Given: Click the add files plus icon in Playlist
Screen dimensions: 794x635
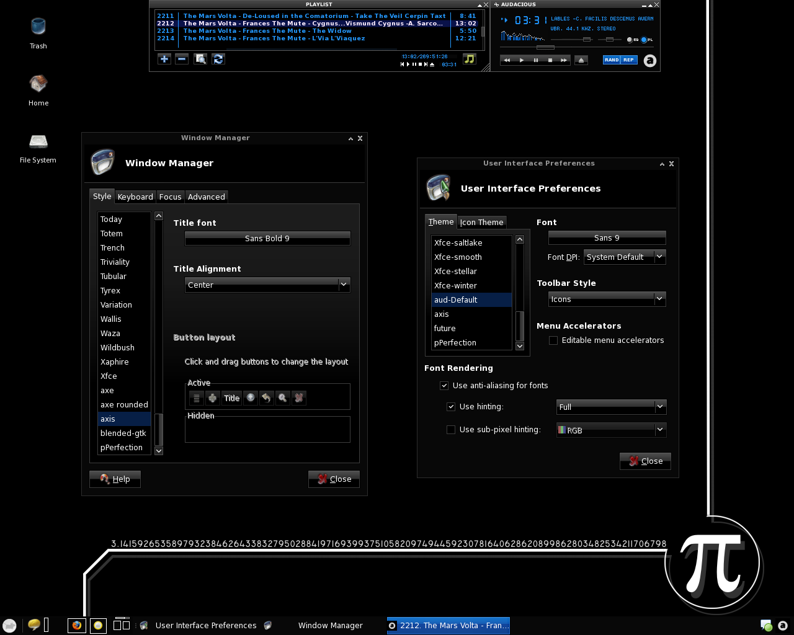Looking at the screenshot, I should point(164,59).
